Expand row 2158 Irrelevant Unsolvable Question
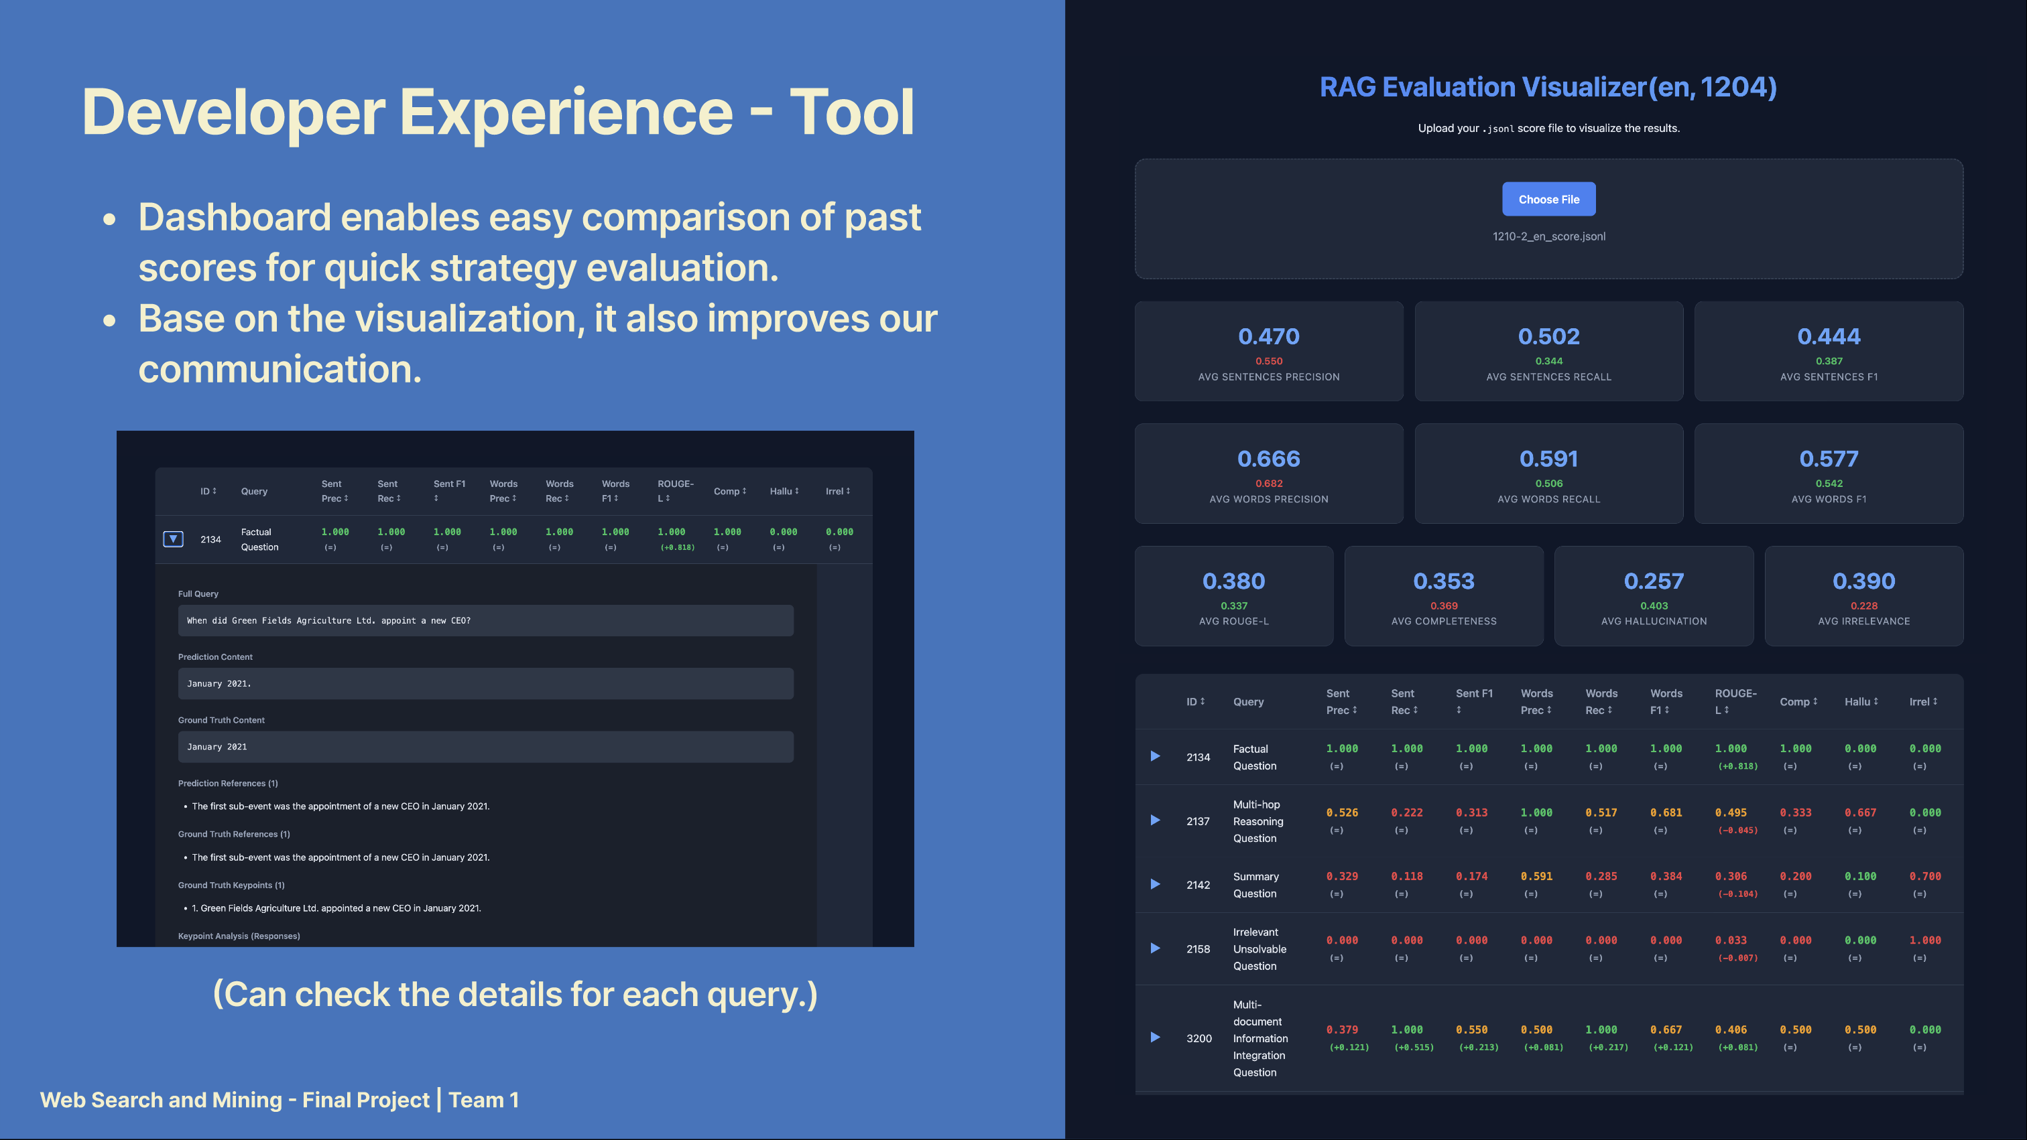Viewport: 2027px width, 1140px height. (1155, 948)
